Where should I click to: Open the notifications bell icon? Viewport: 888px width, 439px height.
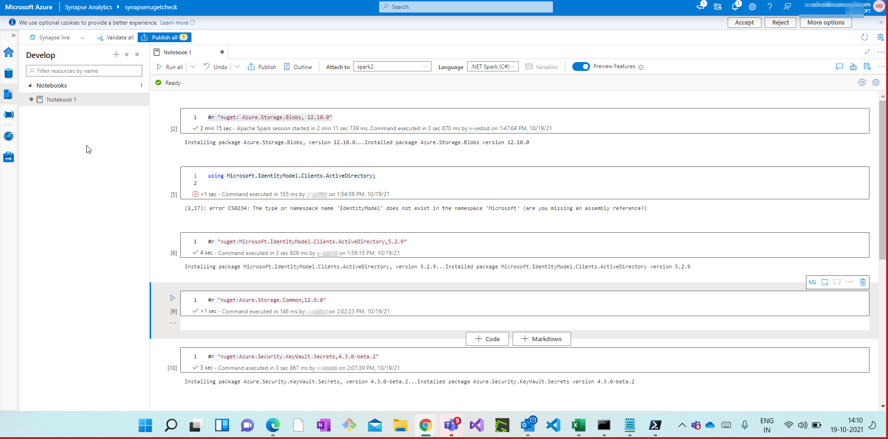click(x=735, y=7)
